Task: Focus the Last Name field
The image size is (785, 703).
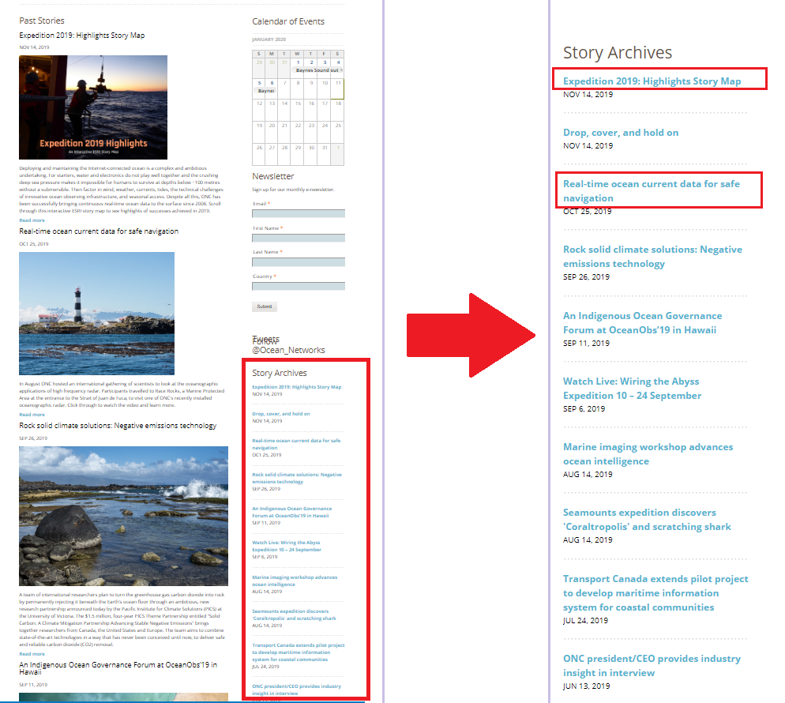Action: (299, 262)
